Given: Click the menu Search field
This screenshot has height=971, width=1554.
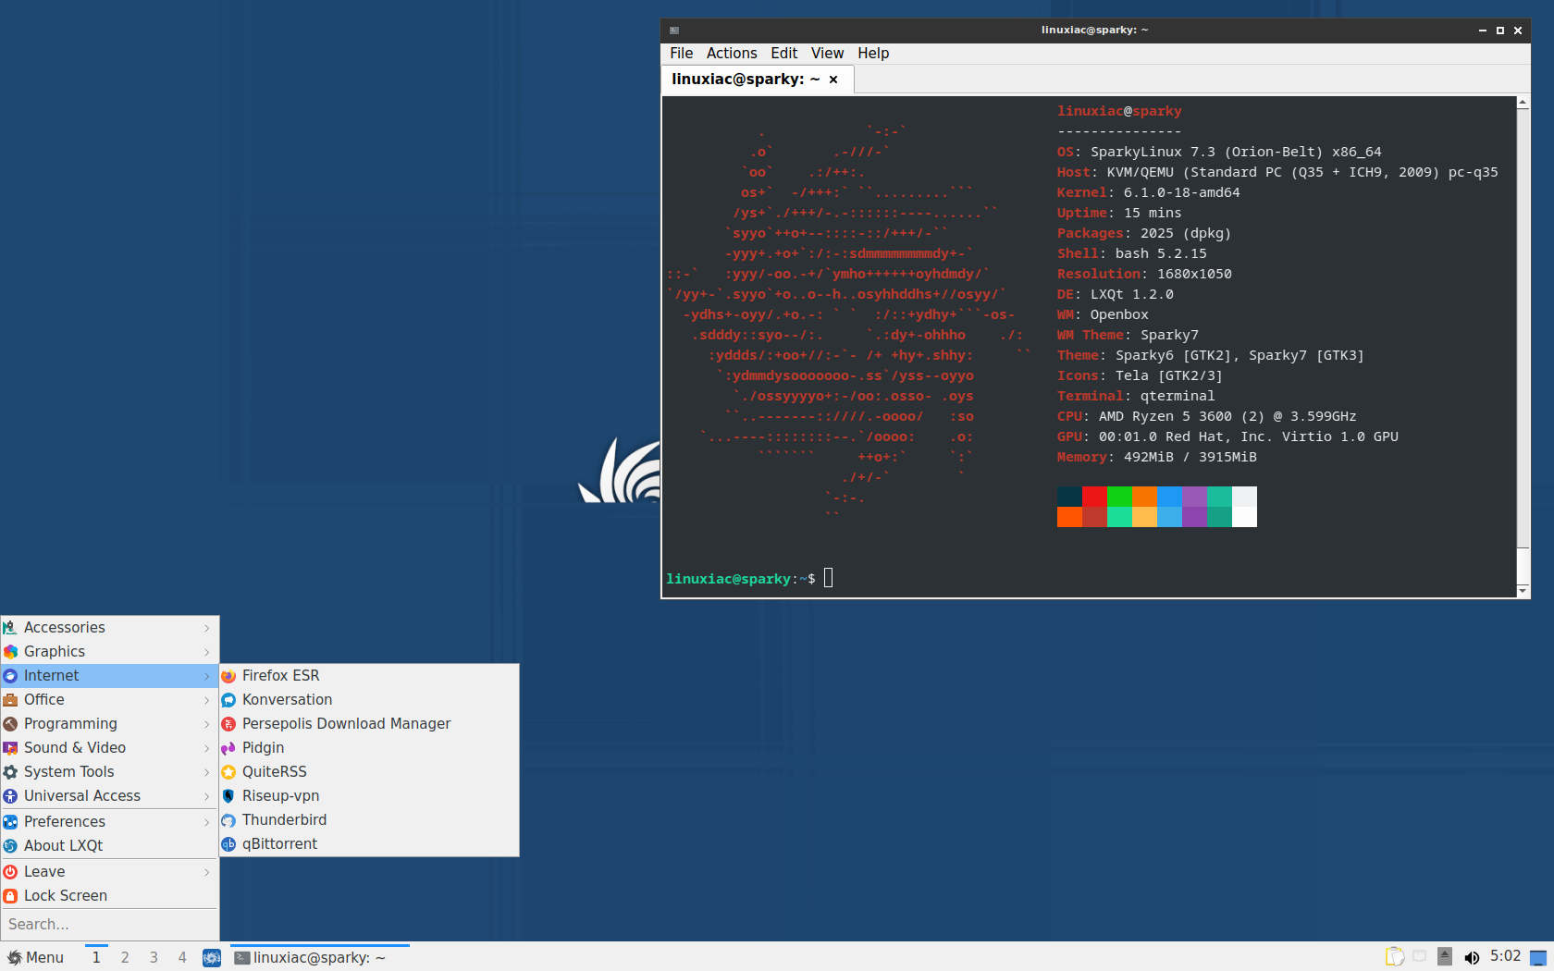Looking at the screenshot, I should [x=109, y=925].
